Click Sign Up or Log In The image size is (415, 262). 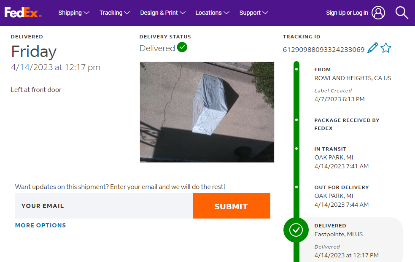[x=347, y=13]
